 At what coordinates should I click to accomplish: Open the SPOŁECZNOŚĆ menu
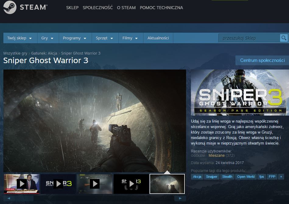pos(98,8)
